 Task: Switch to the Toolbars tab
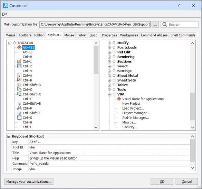point(25,35)
